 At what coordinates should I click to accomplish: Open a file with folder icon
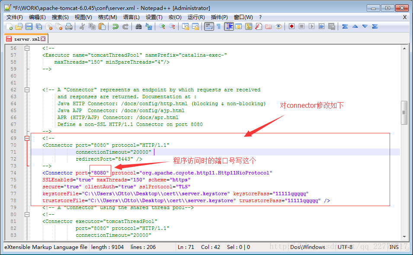pos(19,27)
